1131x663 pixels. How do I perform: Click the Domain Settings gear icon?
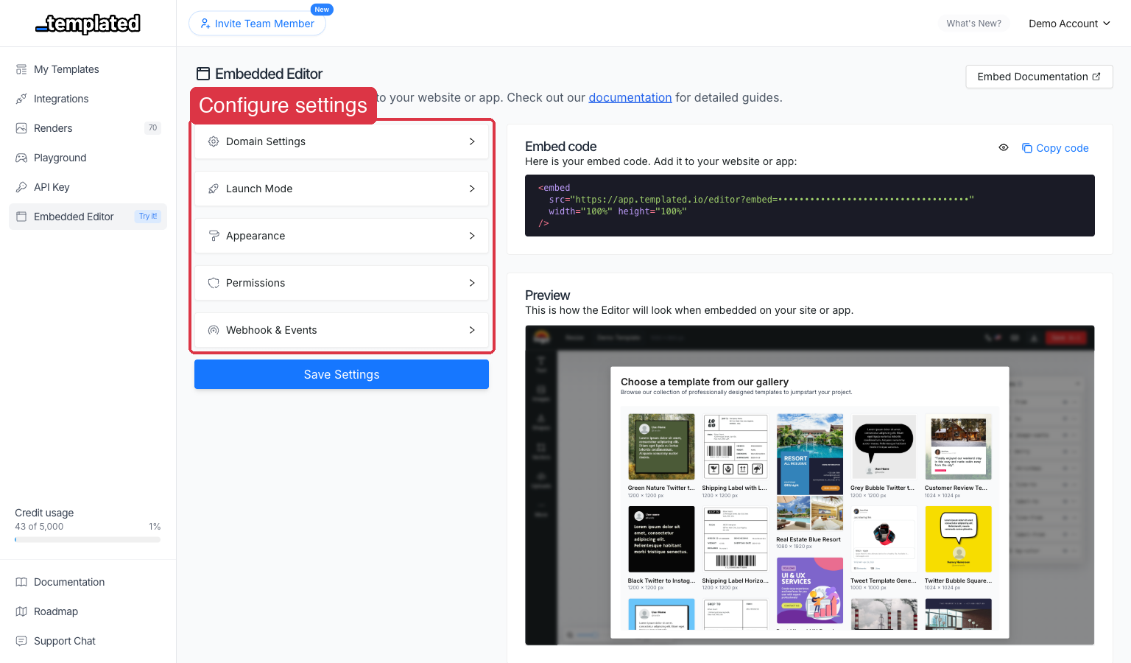214,141
